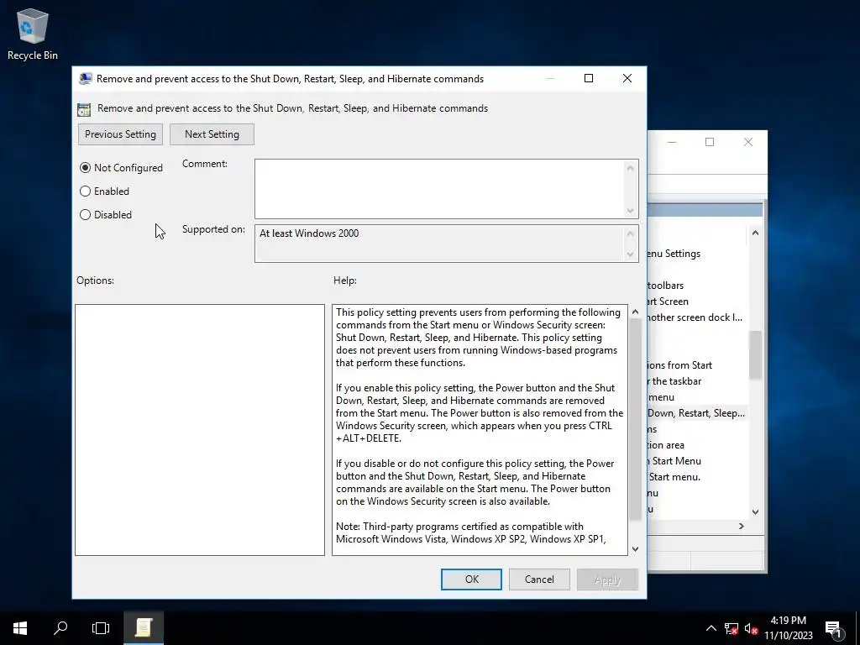
Task: Click the background list vertical scrollbar thumb
Action: (x=755, y=355)
